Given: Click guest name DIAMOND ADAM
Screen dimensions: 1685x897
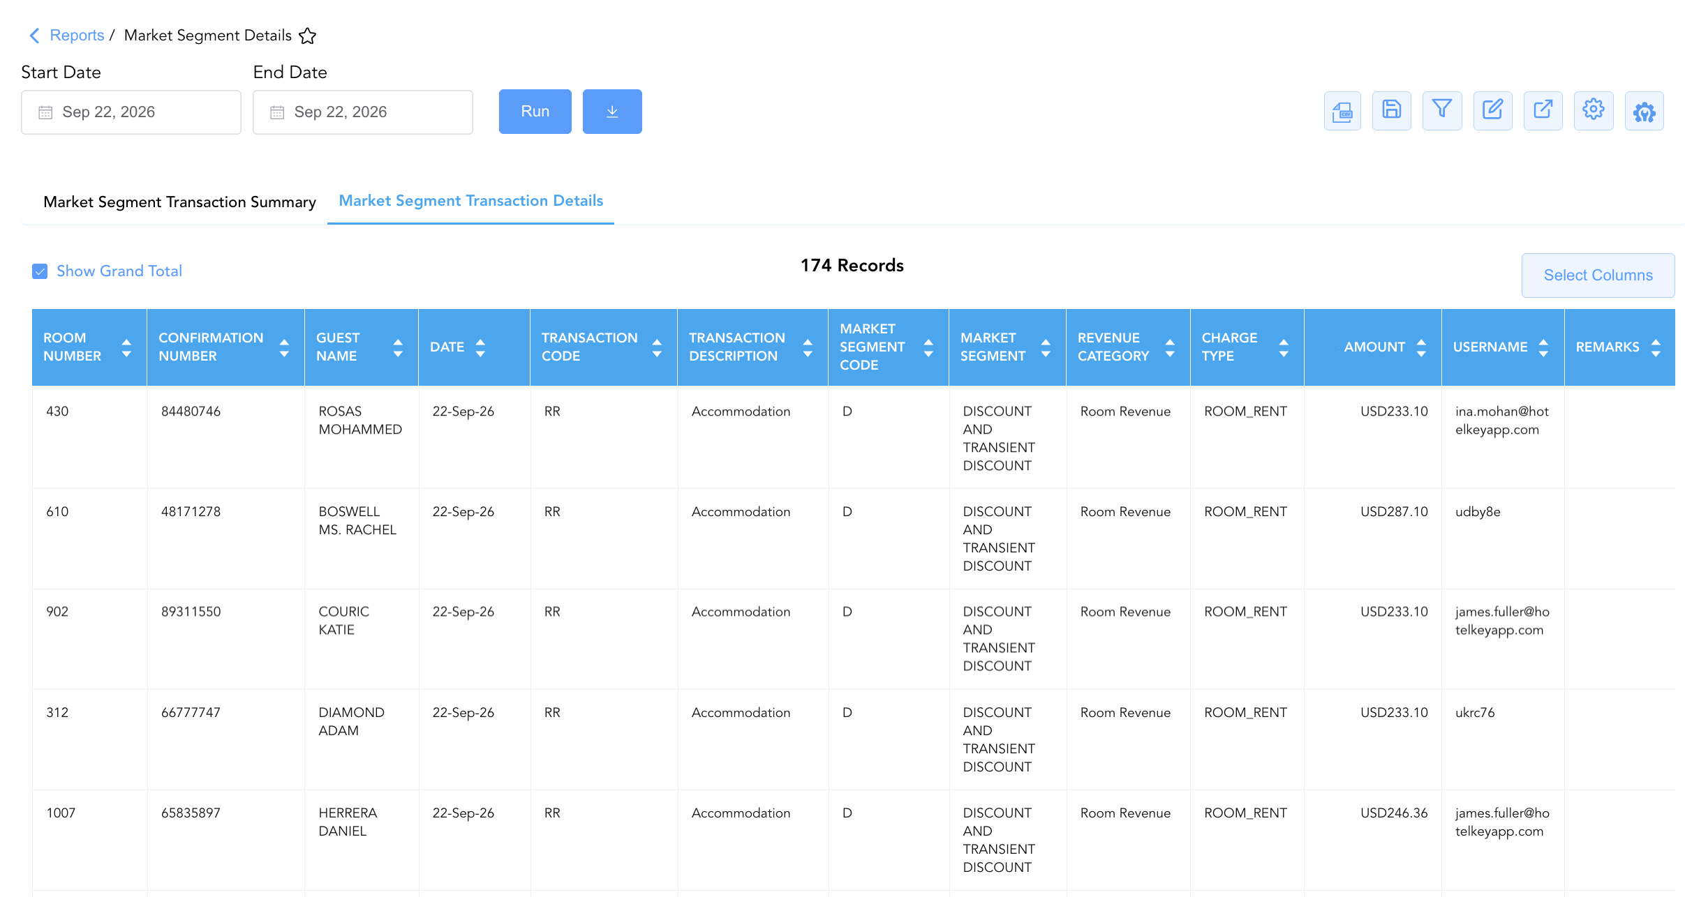Looking at the screenshot, I should pyautogui.click(x=351, y=722).
